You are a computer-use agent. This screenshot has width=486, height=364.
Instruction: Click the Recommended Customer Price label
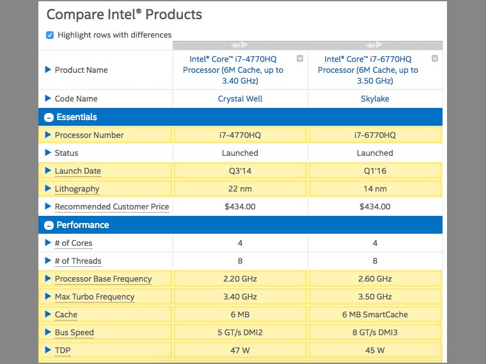click(x=112, y=207)
